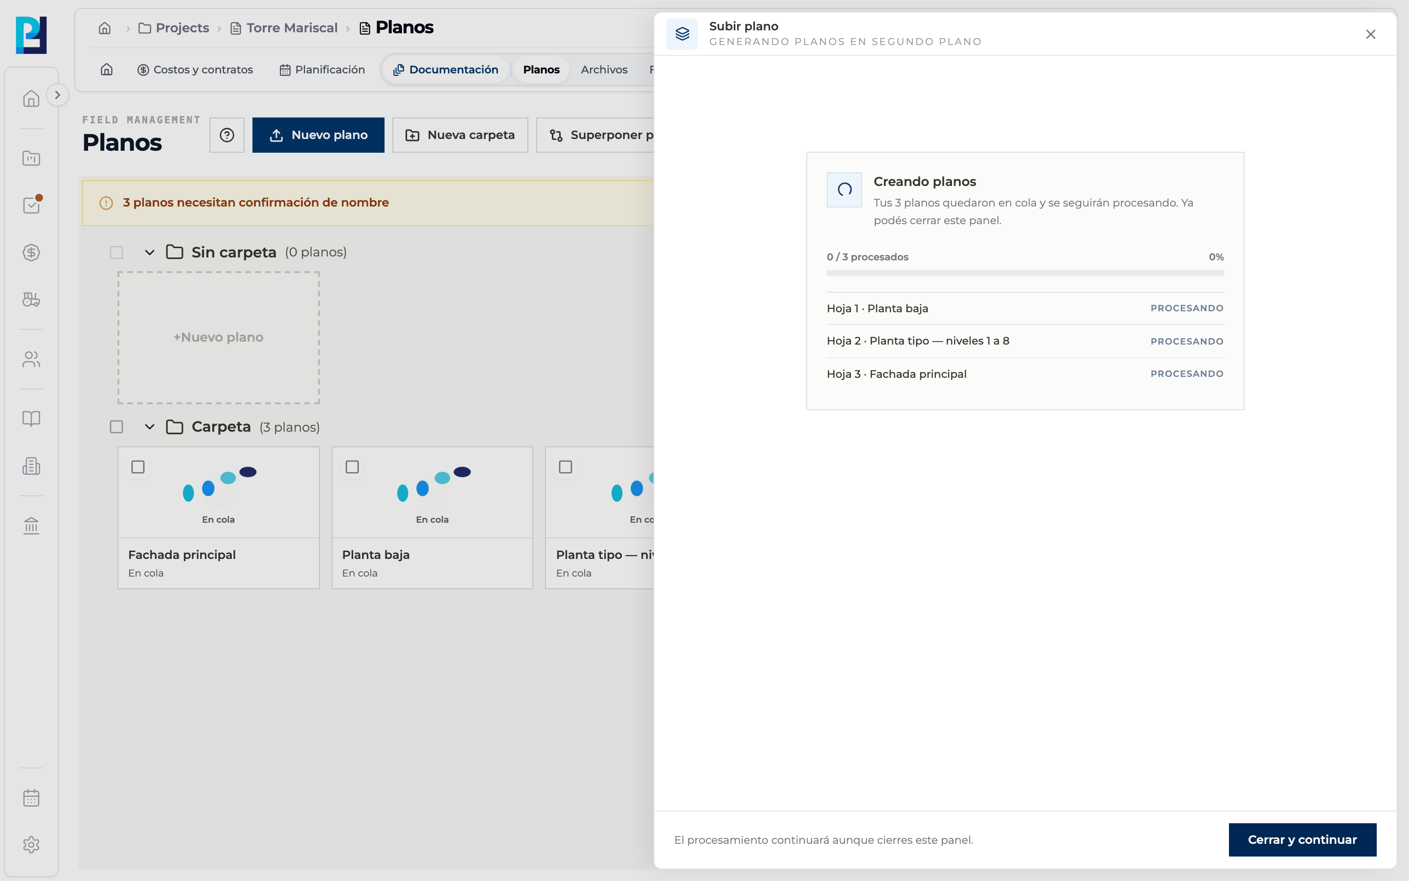This screenshot has width=1409, height=881.
Task: Select the Planta baja card checkbox
Action: pyautogui.click(x=352, y=467)
